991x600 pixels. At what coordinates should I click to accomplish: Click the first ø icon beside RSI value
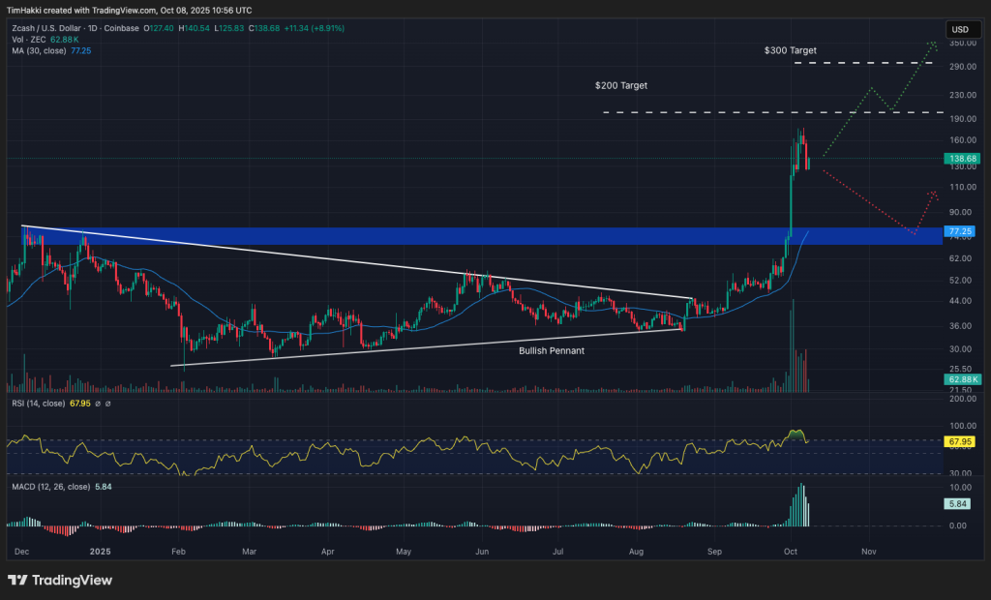98,404
